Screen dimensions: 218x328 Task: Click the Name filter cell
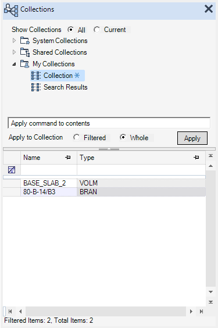tap(49, 170)
